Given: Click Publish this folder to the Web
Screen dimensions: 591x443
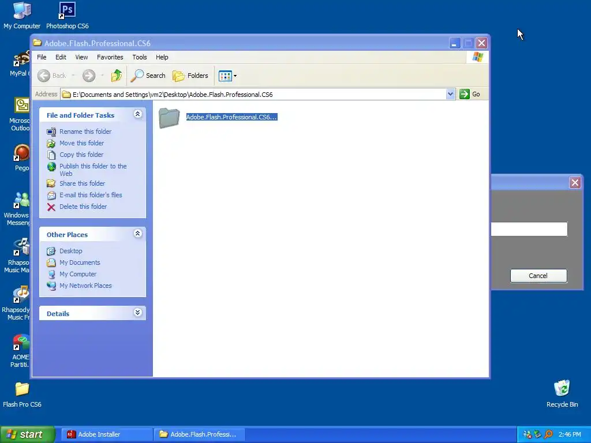Looking at the screenshot, I should tap(93, 170).
